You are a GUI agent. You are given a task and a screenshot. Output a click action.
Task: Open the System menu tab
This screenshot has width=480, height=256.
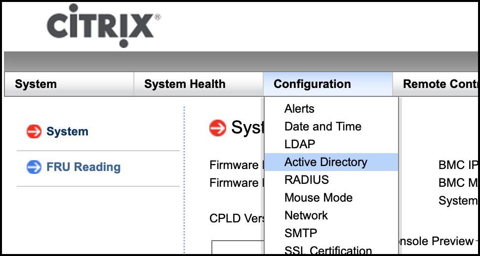click(x=69, y=84)
